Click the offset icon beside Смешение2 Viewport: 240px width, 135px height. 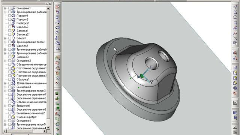(x=13, y=61)
